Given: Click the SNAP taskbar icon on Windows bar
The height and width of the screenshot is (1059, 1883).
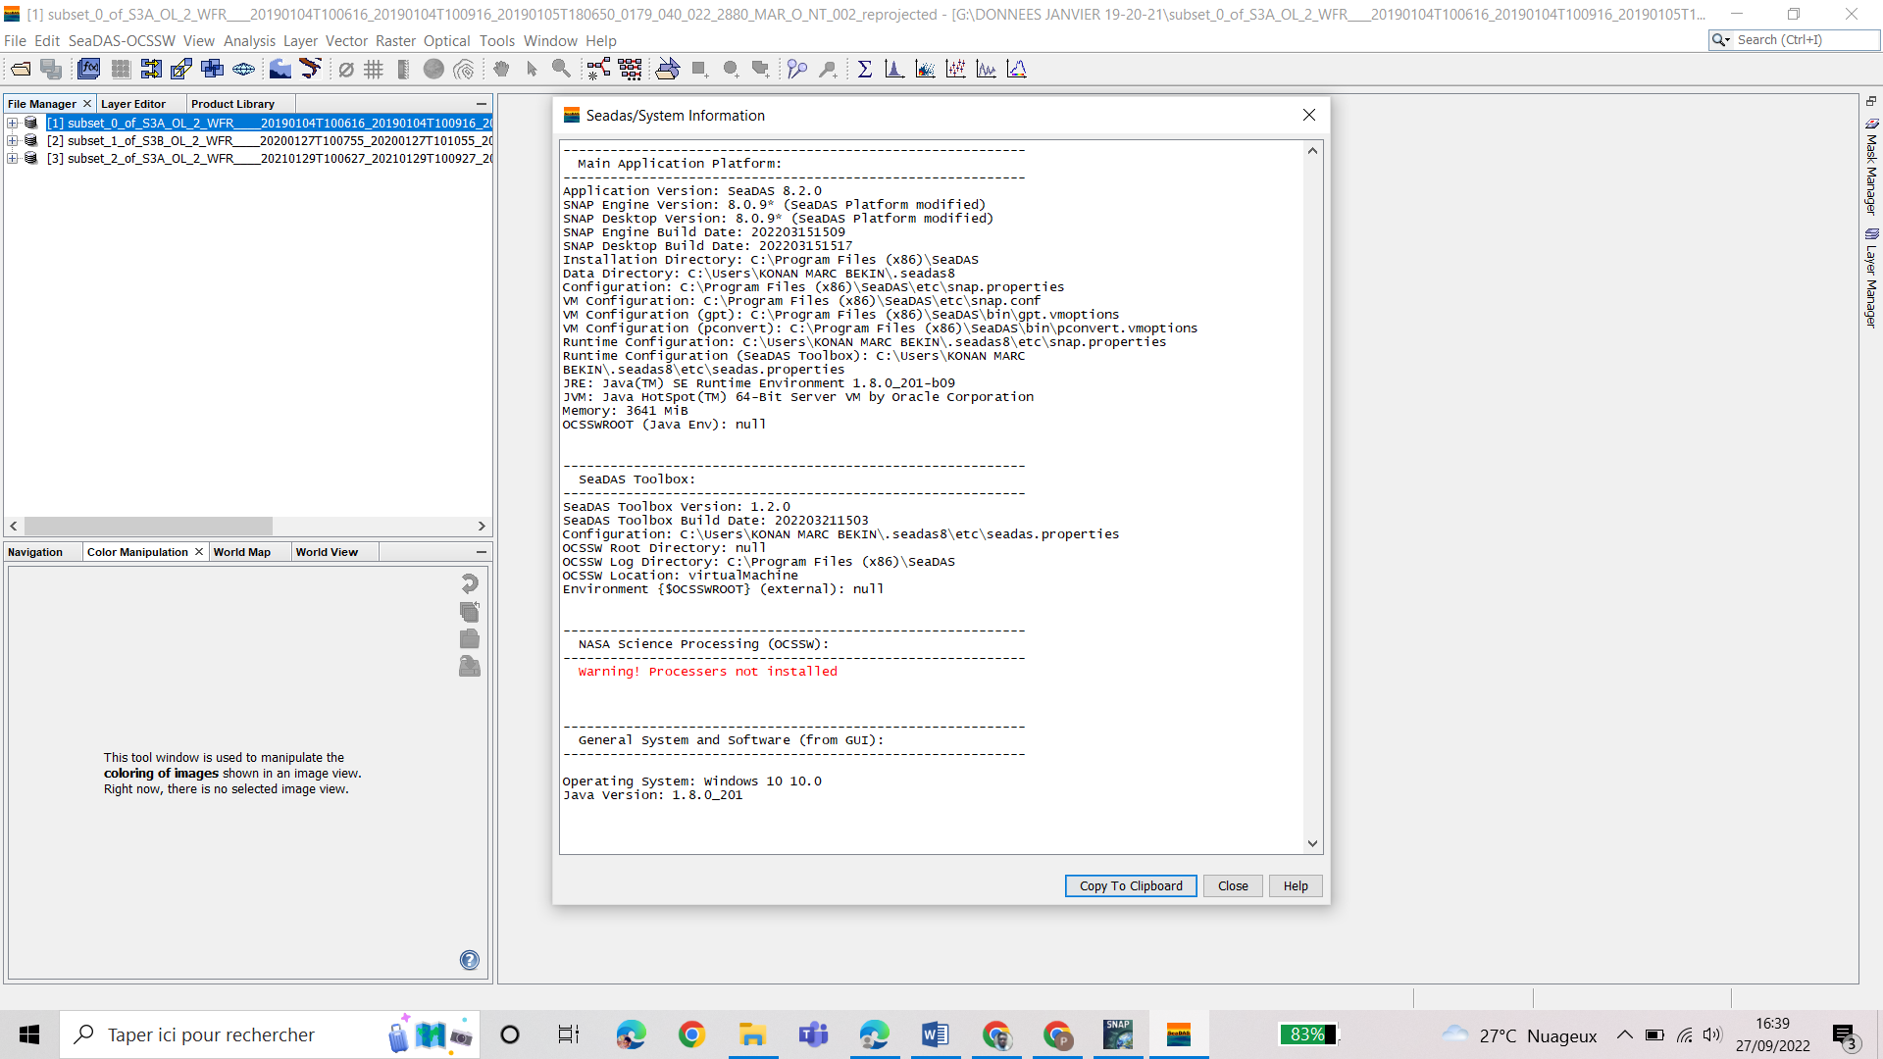Looking at the screenshot, I should [x=1117, y=1034].
